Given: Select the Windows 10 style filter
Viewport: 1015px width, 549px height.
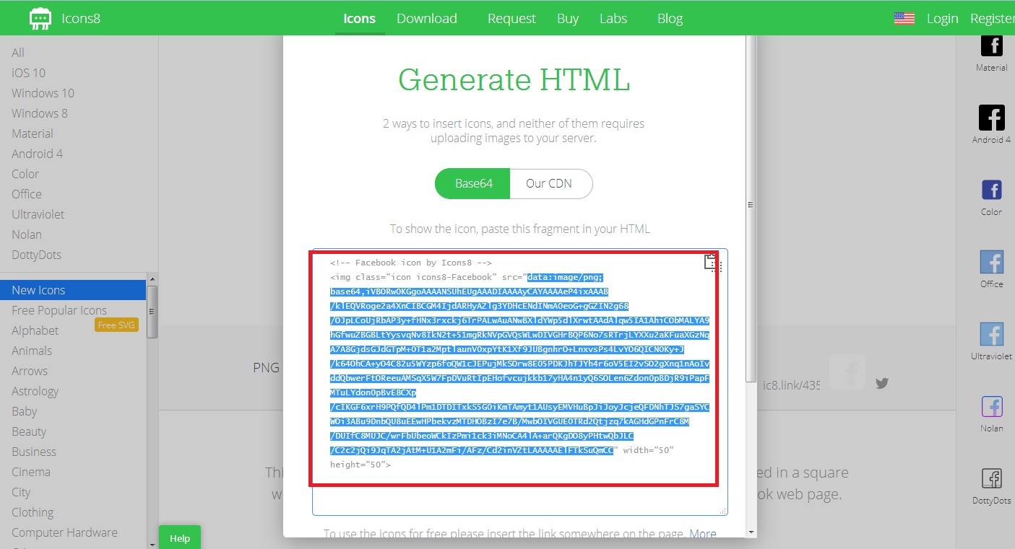Looking at the screenshot, I should click(x=43, y=93).
